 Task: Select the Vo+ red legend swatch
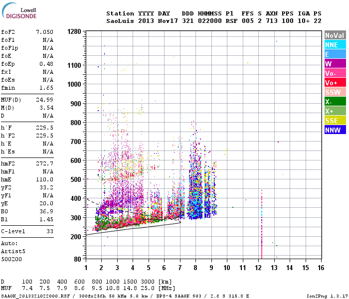point(335,83)
